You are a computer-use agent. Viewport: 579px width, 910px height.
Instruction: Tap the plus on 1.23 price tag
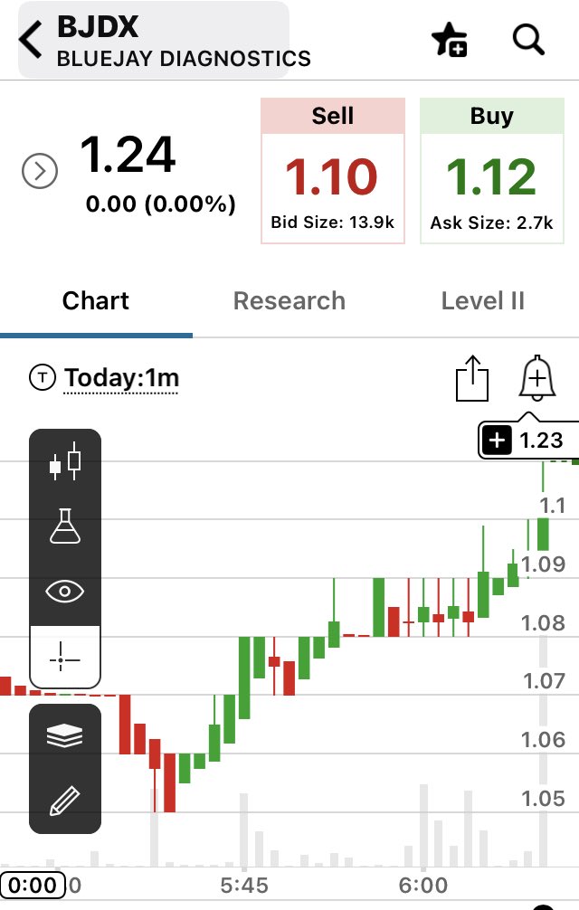click(498, 441)
